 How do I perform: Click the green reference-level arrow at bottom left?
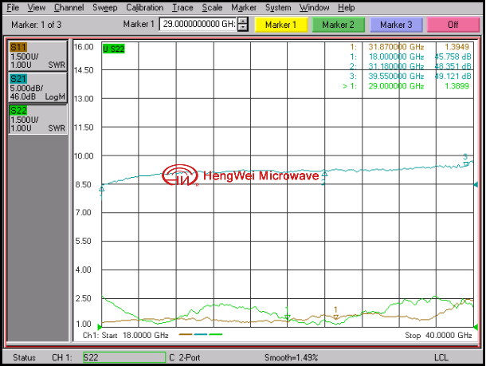[99, 327]
